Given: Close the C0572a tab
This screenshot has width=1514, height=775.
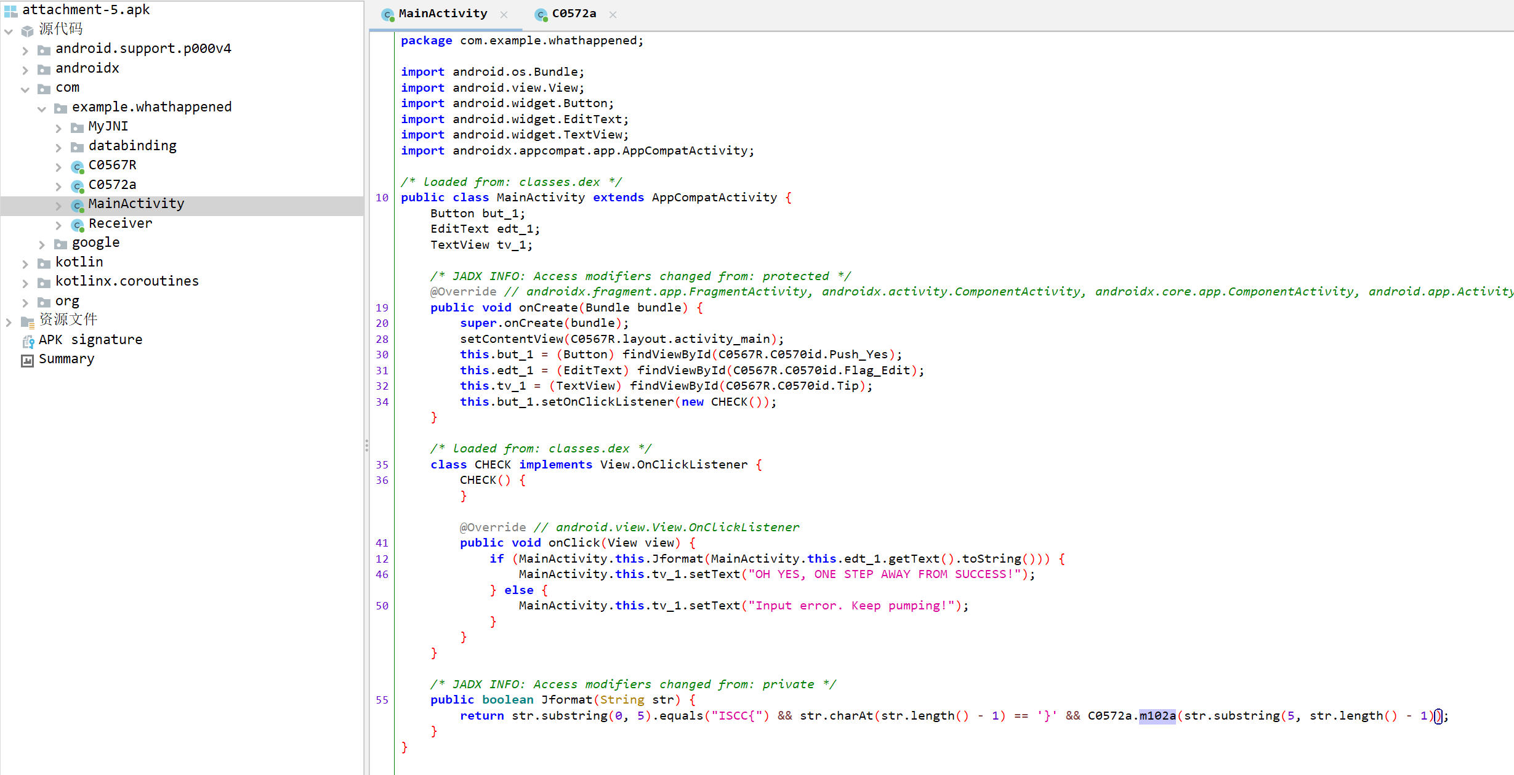Looking at the screenshot, I should point(613,15).
